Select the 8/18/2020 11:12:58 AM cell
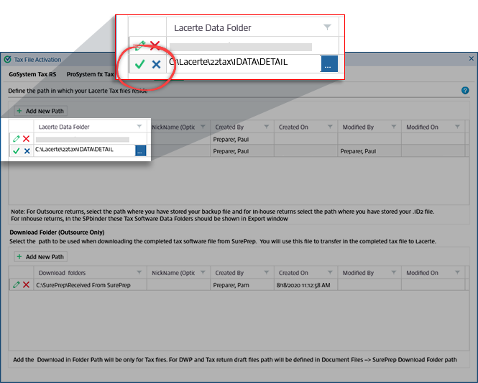This screenshot has height=383, width=478. click(x=305, y=285)
